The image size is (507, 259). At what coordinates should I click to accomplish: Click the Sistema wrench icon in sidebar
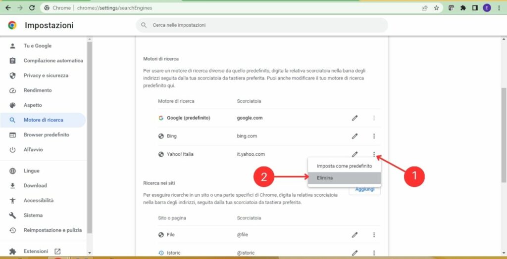click(12, 216)
